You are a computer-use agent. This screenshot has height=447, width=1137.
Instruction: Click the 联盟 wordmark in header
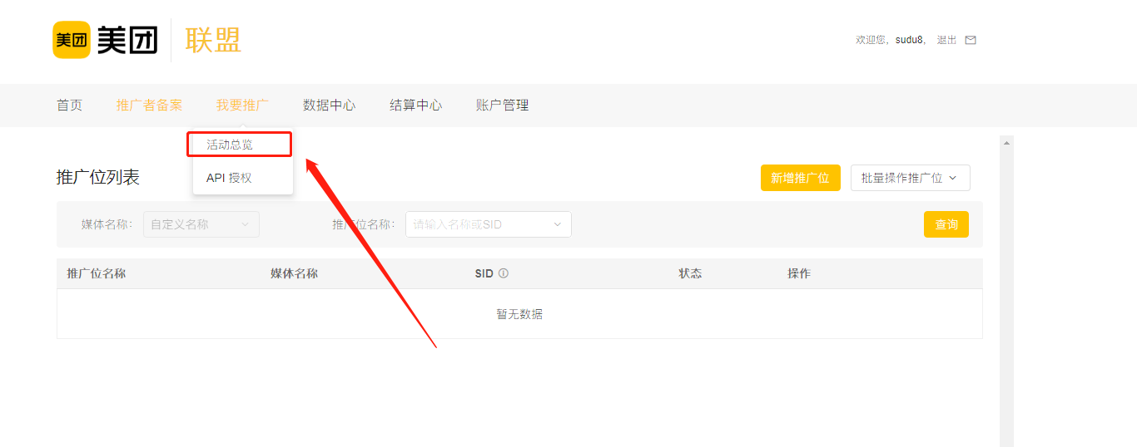(x=213, y=40)
